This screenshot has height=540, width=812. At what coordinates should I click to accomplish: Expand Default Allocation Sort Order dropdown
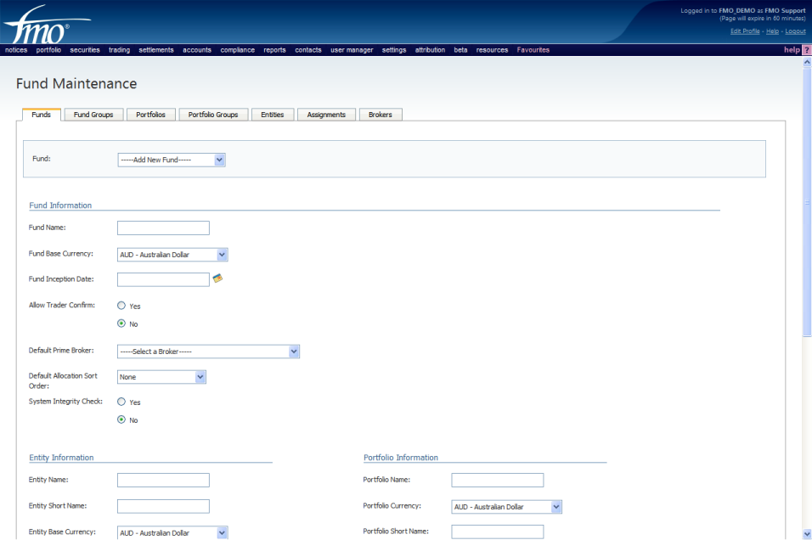point(161,377)
